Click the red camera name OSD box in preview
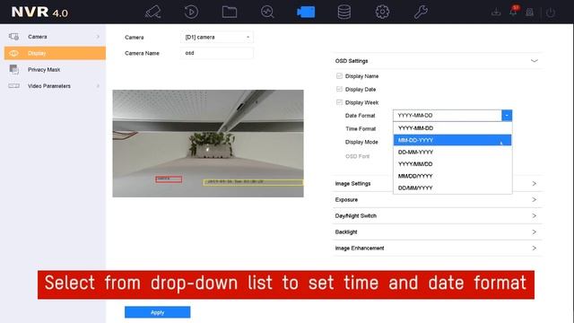 169,179
